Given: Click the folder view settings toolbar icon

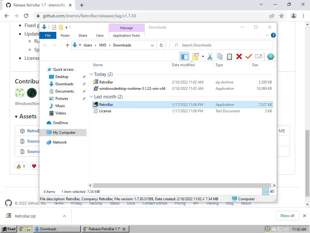Looking at the screenshot, I should (x=196, y=57).
